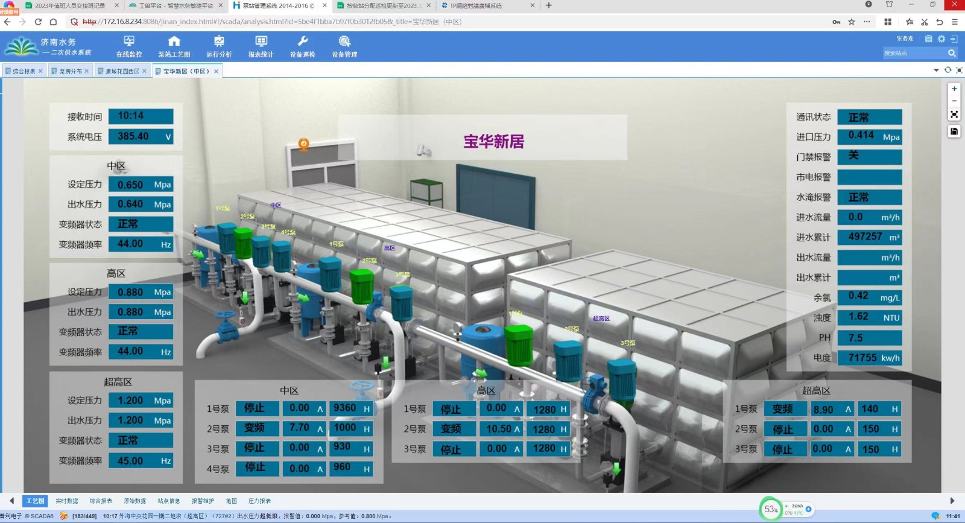Click 中区 设定压力 value 0.650
The image size is (965, 523).
(x=141, y=185)
